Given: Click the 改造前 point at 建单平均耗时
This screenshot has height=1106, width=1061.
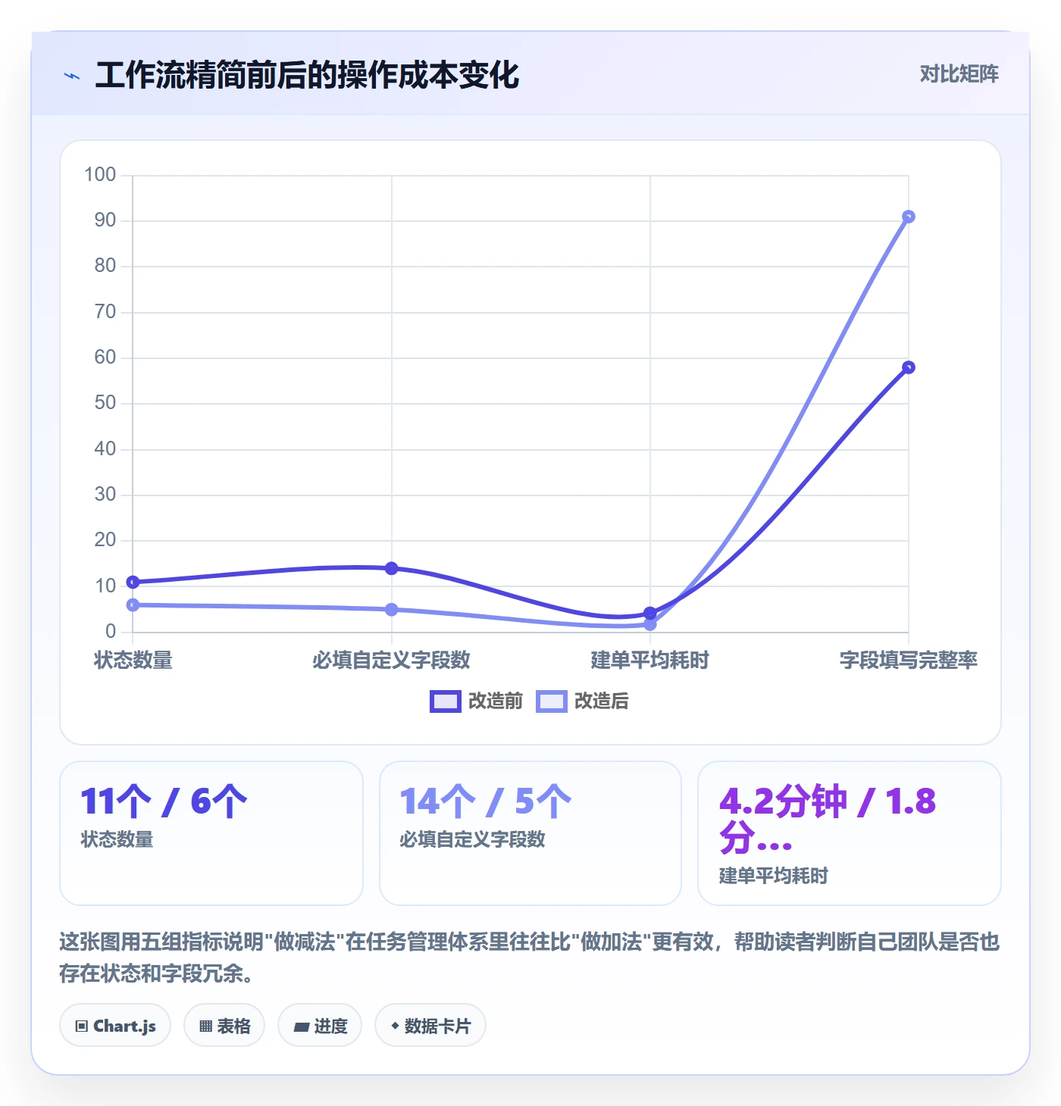Looking at the screenshot, I should tap(649, 613).
